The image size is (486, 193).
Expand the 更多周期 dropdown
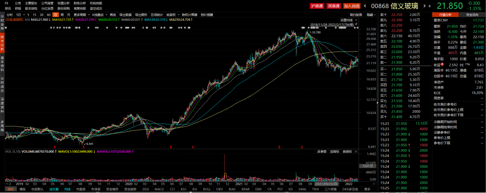[89, 14]
